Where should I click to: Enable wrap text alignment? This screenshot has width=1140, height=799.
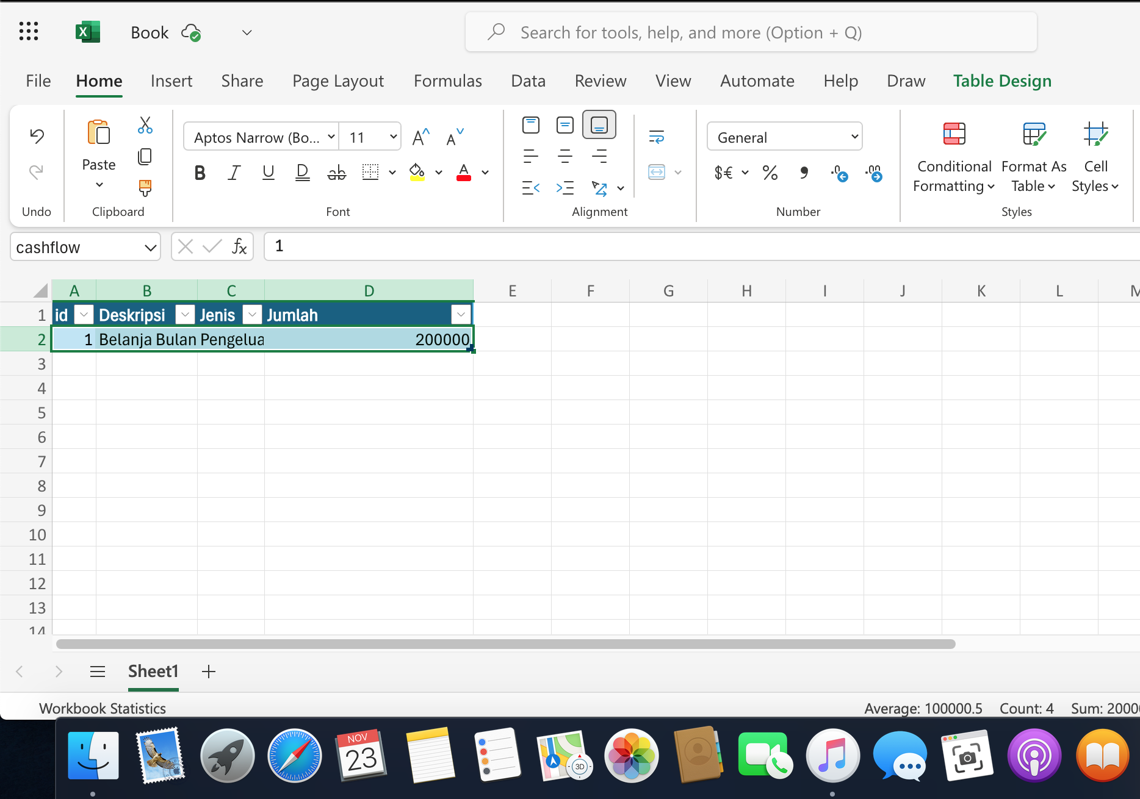655,135
